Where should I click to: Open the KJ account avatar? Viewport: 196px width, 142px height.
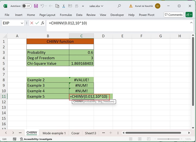click(158, 6)
